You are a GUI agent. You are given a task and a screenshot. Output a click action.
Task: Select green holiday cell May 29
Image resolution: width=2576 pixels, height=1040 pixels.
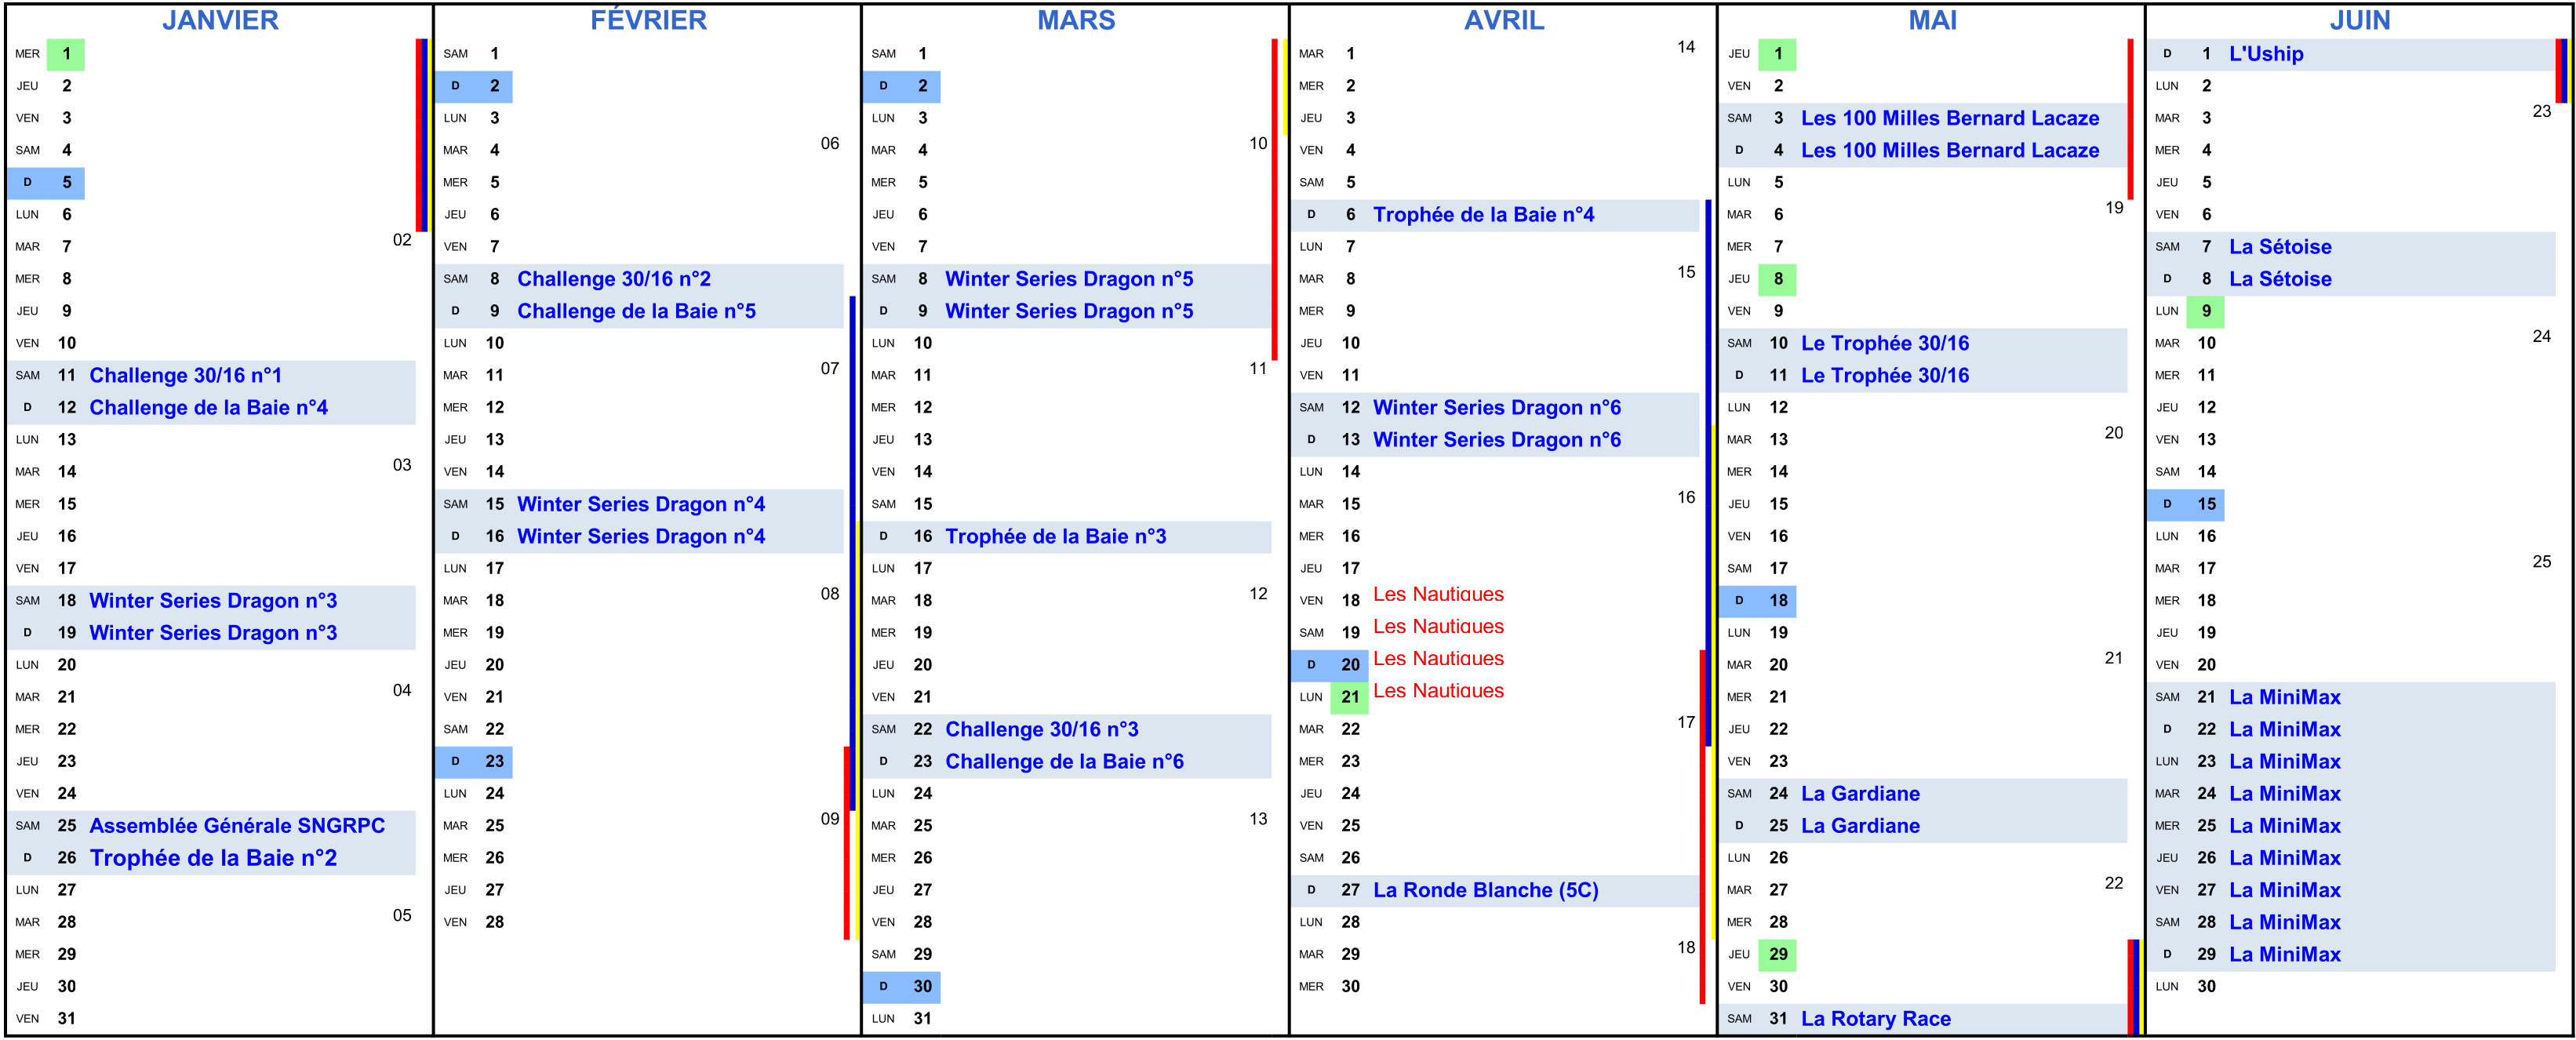1778,955
